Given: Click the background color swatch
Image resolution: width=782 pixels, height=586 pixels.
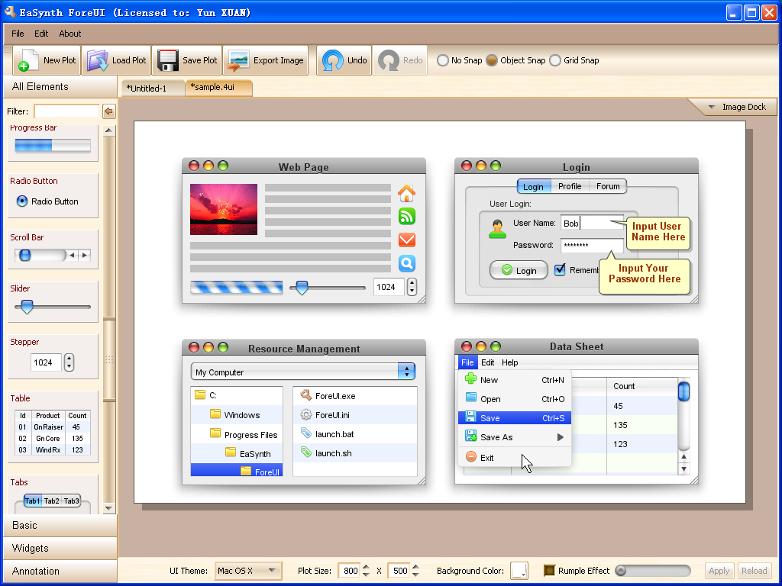Looking at the screenshot, I should click(x=519, y=571).
